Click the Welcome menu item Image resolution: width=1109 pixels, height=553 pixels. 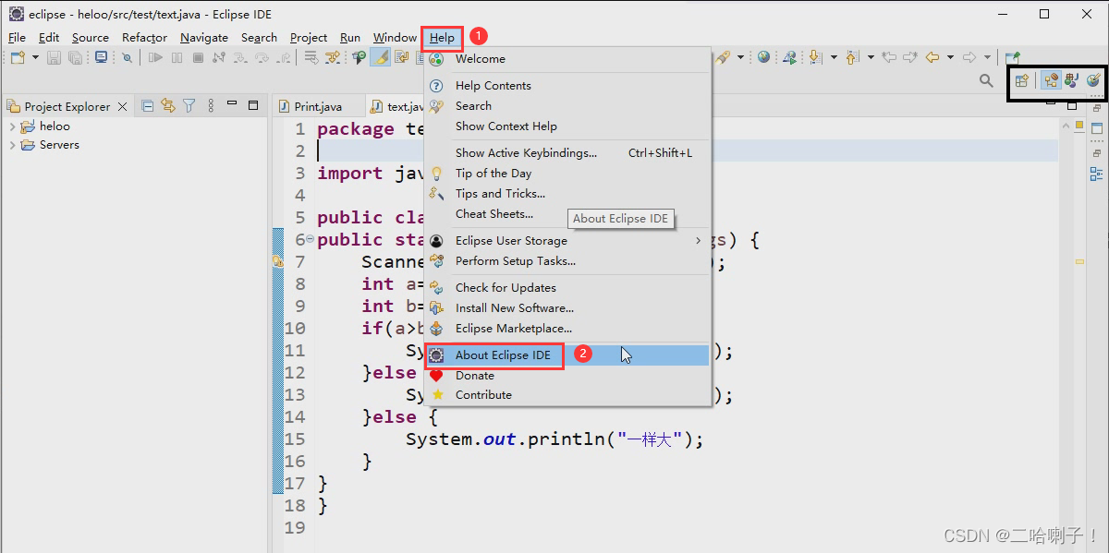[567, 58]
